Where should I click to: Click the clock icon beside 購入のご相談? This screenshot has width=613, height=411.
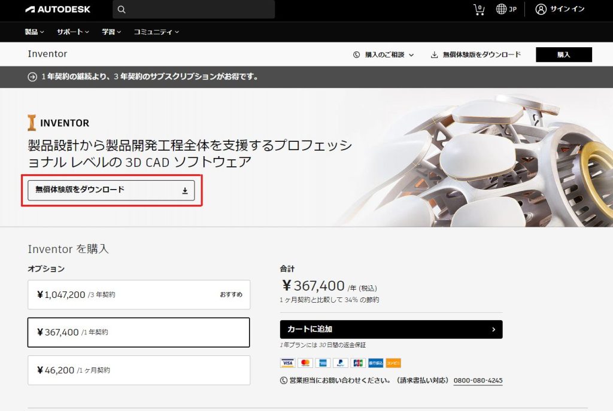point(356,54)
